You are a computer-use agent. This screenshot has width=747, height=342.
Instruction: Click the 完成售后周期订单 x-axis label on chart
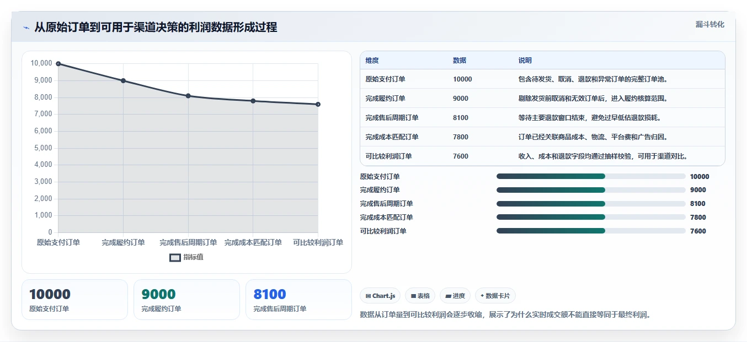[x=188, y=242]
